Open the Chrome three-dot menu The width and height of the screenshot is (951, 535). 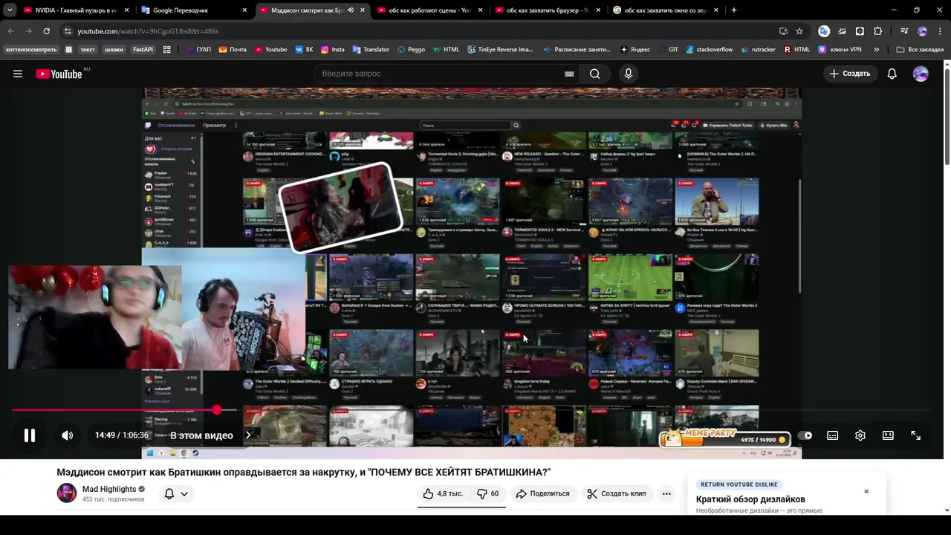click(939, 31)
